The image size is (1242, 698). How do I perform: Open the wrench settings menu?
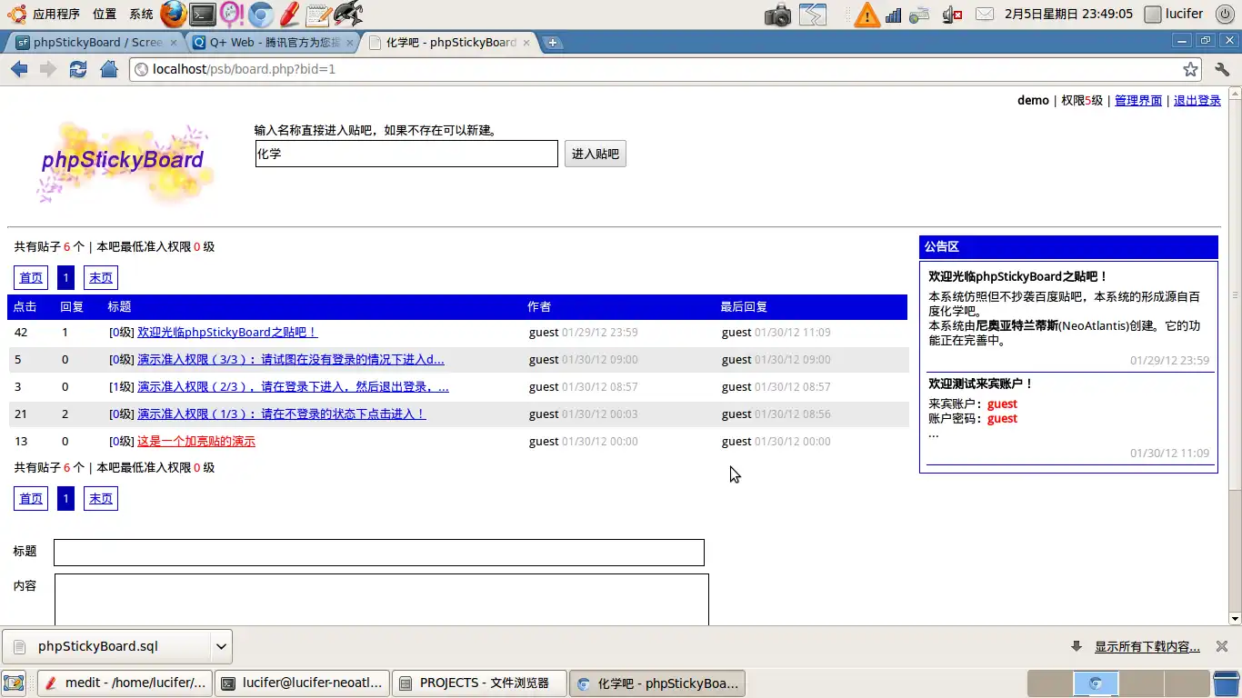tap(1222, 69)
